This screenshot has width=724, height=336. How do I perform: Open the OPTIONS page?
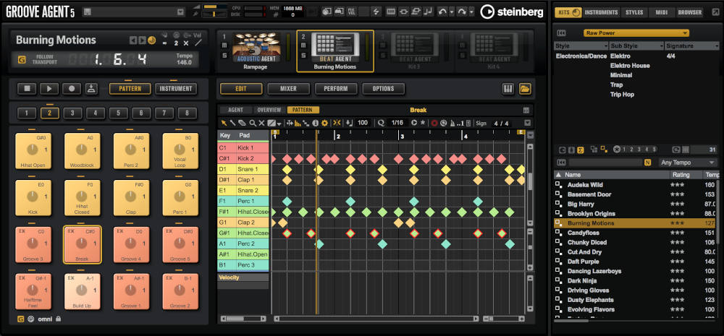pyautogui.click(x=383, y=88)
